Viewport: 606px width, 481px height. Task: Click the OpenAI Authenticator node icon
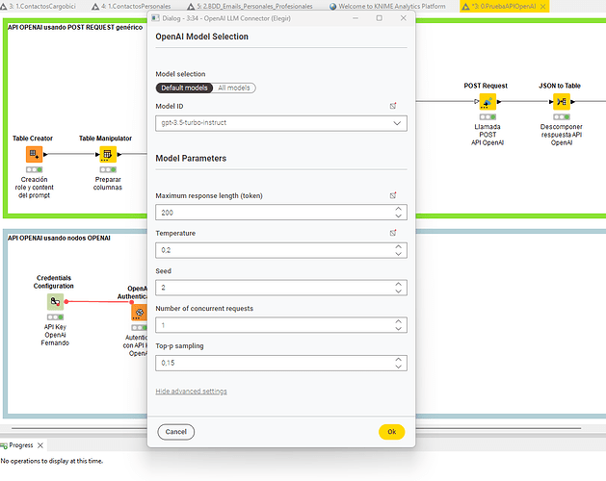pos(139,313)
